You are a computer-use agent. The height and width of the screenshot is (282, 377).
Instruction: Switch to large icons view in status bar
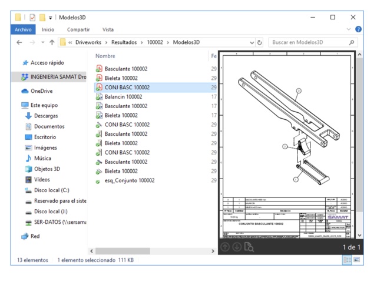(356, 260)
